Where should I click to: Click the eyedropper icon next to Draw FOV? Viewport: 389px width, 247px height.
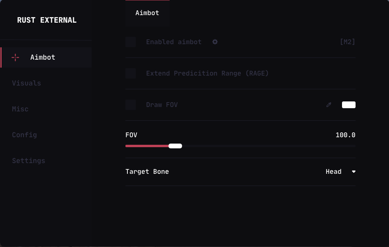(x=329, y=105)
